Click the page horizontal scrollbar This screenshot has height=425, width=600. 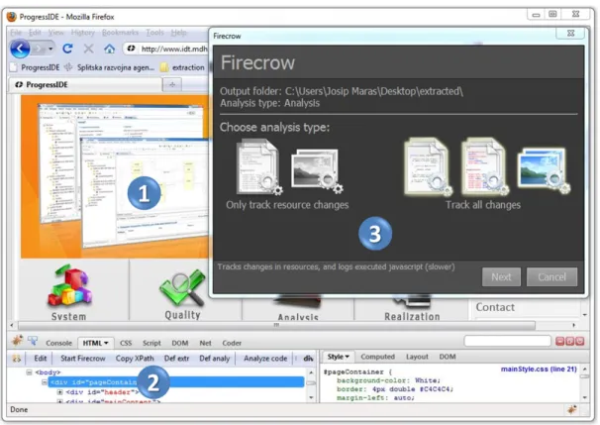(x=276, y=325)
